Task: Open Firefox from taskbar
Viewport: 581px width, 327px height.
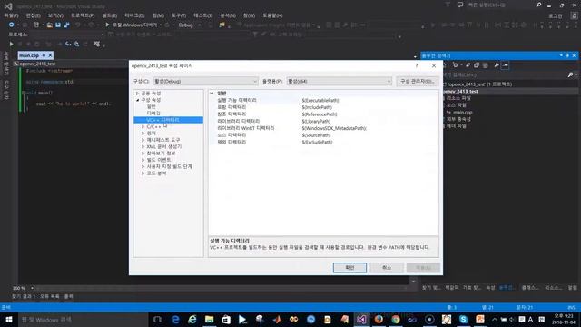Action: [379, 319]
